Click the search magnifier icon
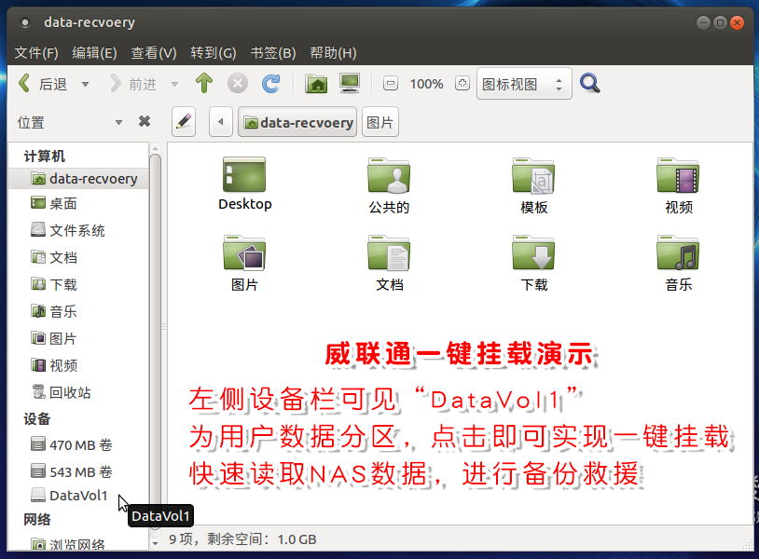This screenshot has width=759, height=559. pyautogui.click(x=589, y=83)
